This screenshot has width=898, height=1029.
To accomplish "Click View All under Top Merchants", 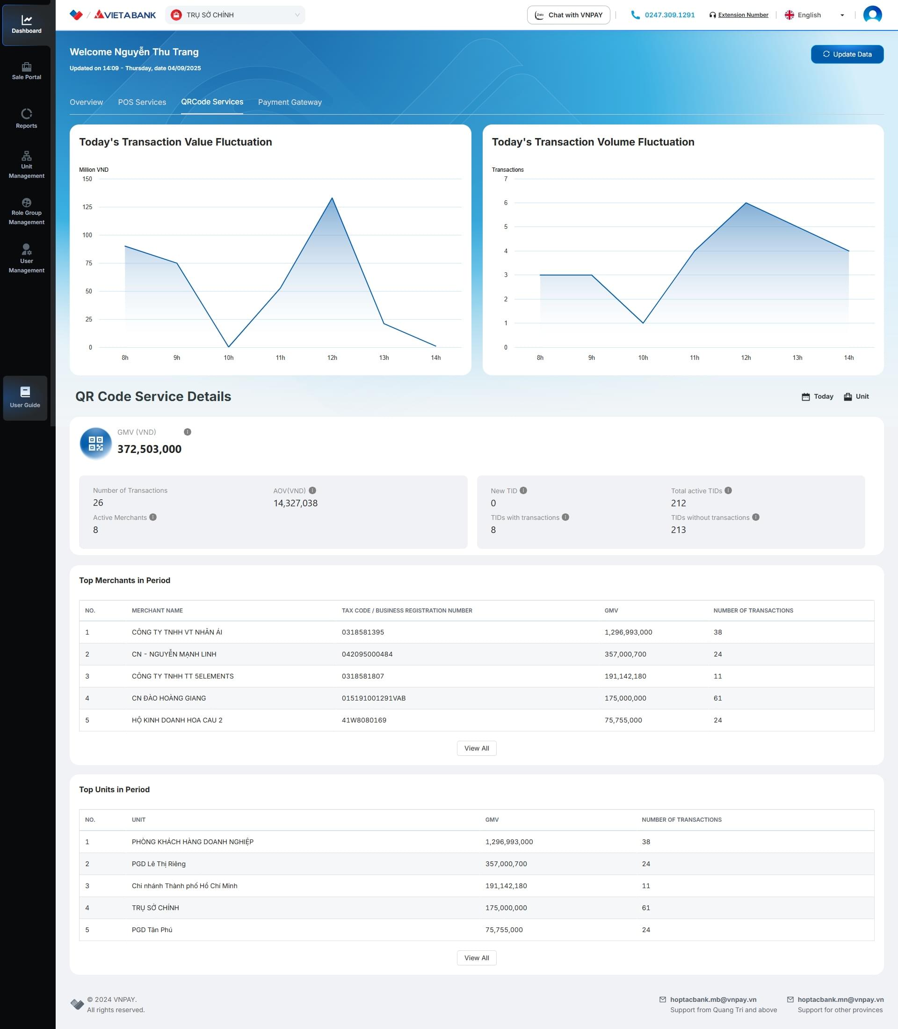I will [476, 748].
